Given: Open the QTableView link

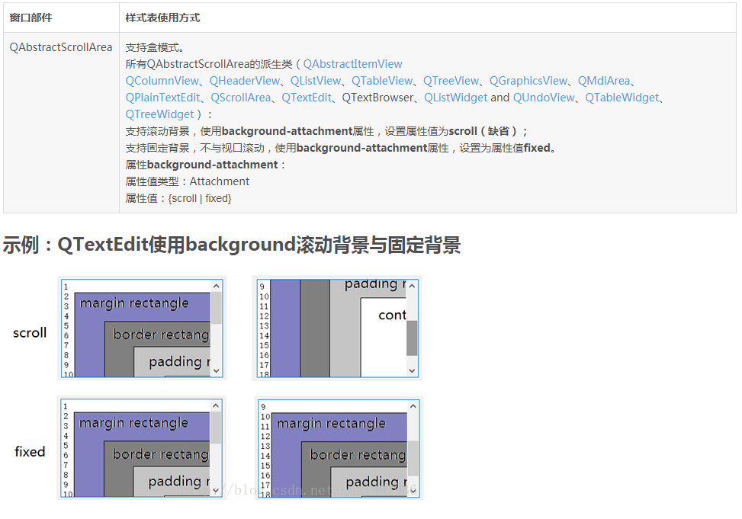Looking at the screenshot, I should click(382, 81).
